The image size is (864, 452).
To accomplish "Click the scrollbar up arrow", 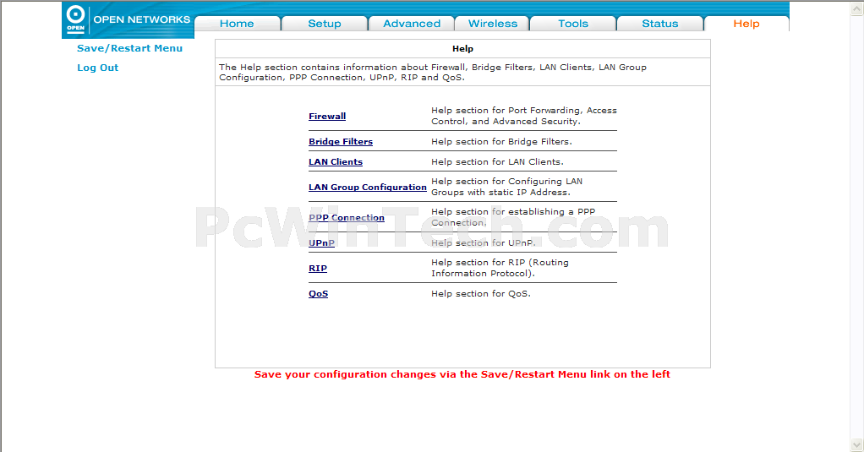I will [857, 8].
